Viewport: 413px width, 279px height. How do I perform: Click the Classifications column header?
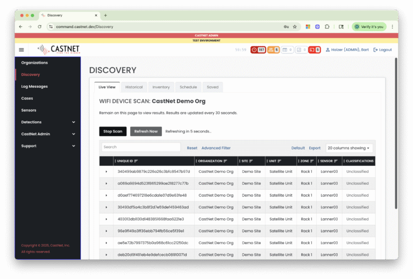(359, 161)
